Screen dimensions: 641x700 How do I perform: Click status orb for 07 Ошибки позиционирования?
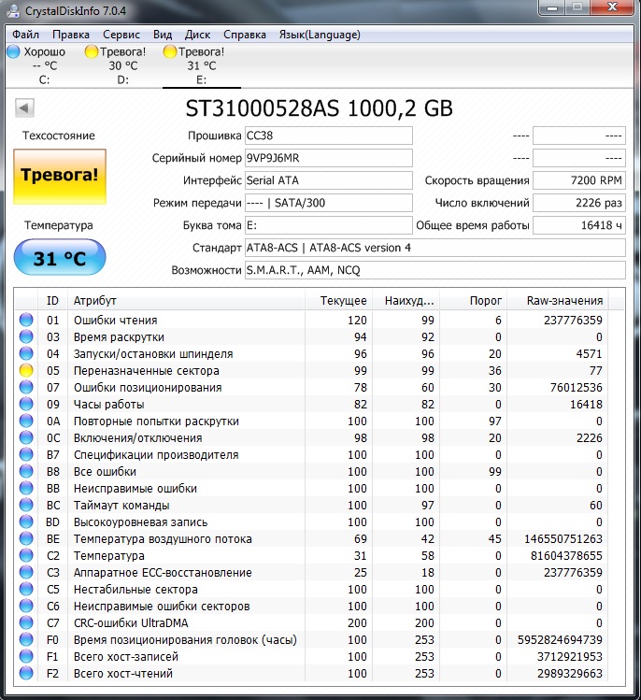coord(26,387)
